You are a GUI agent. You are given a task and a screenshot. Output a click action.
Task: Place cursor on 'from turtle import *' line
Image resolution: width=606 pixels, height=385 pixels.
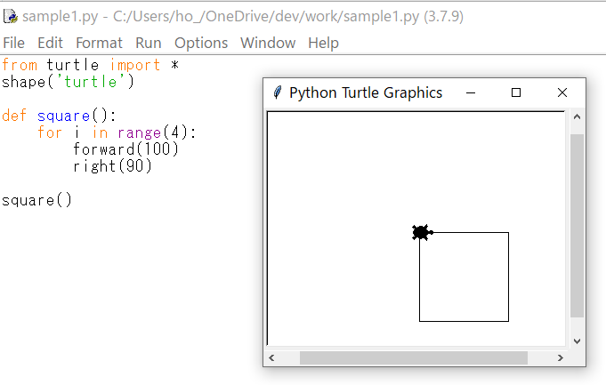pyautogui.click(x=90, y=65)
